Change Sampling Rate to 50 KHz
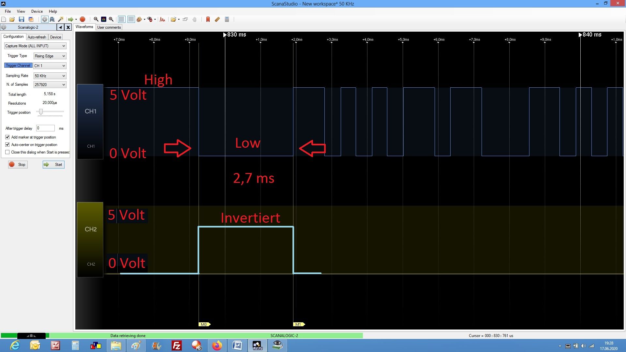This screenshot has height=352, width=626. (x=49, y=75)
